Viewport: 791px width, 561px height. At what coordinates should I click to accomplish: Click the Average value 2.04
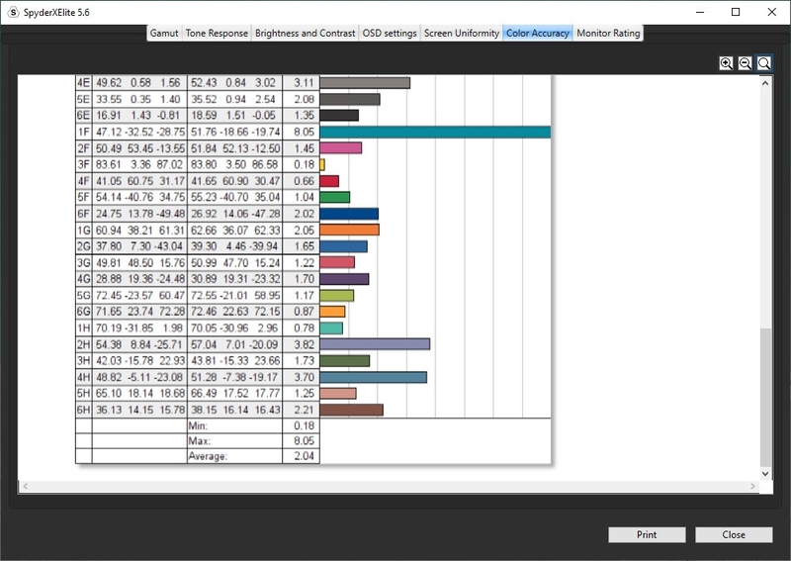coord(304,456)
